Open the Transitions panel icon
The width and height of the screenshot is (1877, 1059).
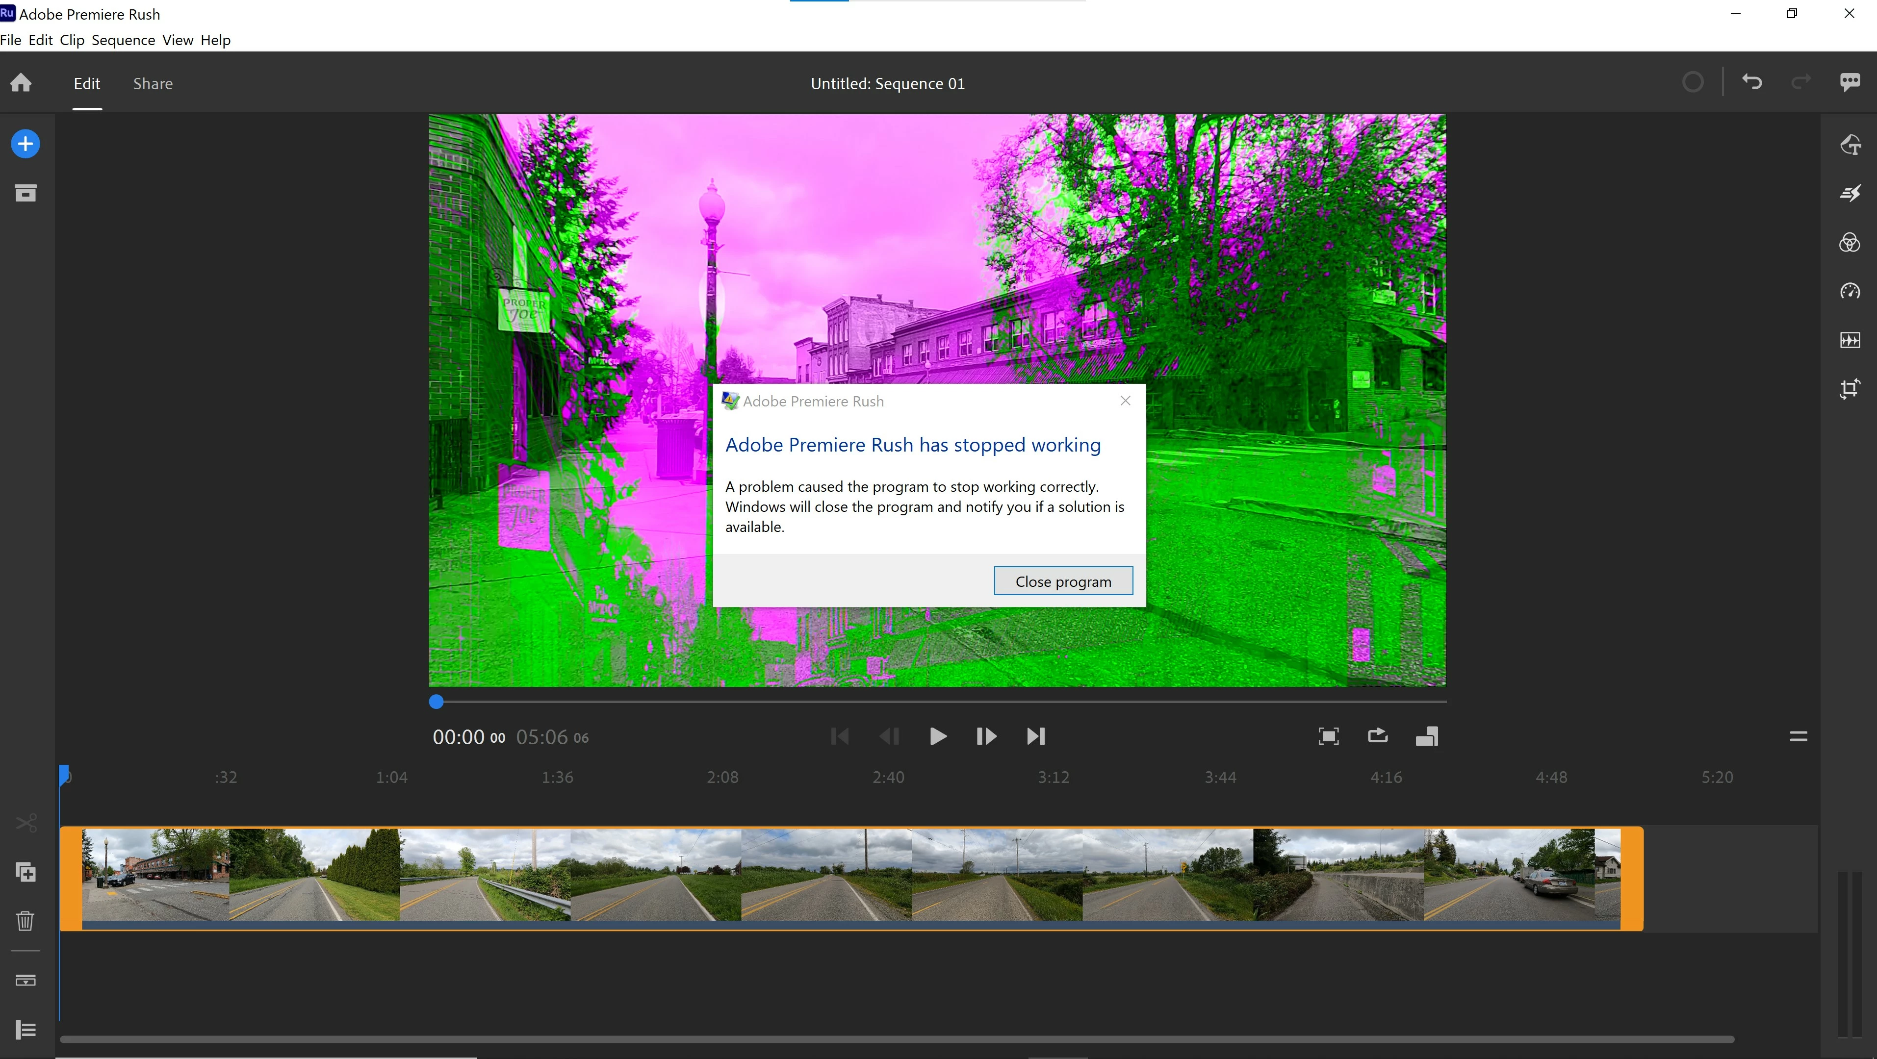pos(1850,194)
